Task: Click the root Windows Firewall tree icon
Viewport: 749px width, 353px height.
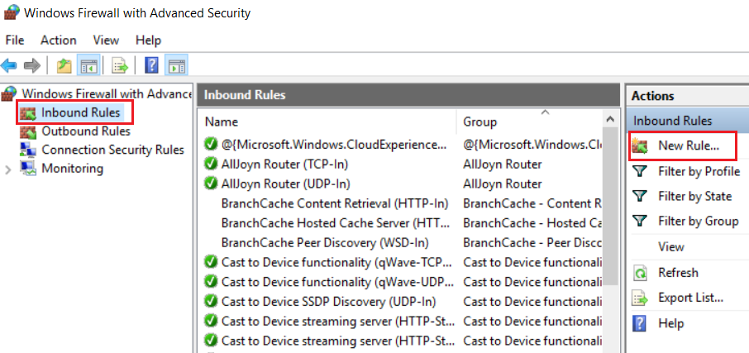Action: [x=10, y=93]
